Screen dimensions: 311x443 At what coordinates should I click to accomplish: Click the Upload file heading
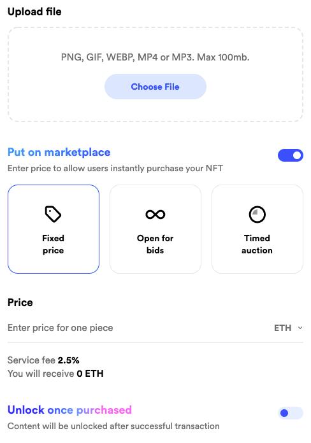34,11
